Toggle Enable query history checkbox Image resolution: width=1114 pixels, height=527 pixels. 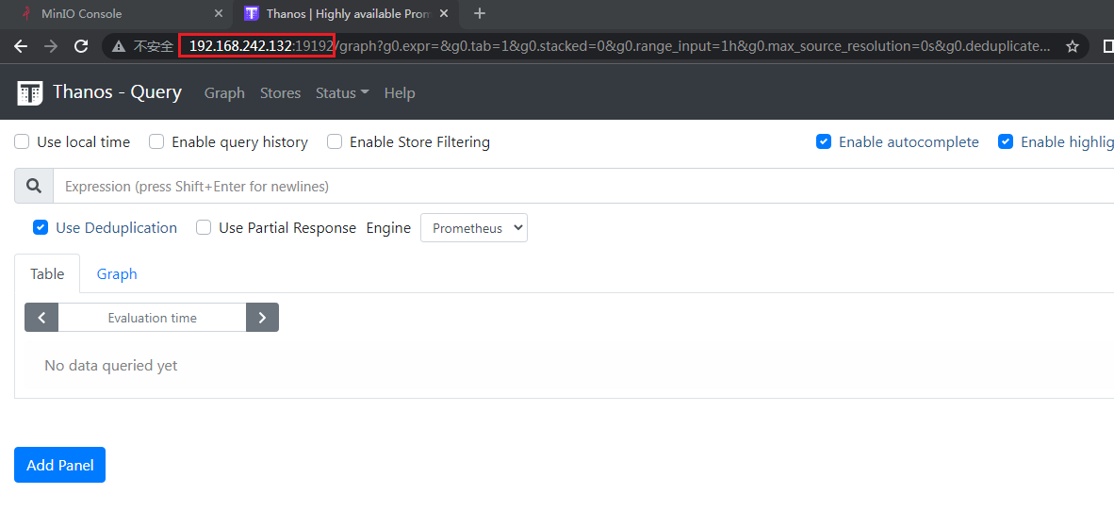(x=156, y=142)
